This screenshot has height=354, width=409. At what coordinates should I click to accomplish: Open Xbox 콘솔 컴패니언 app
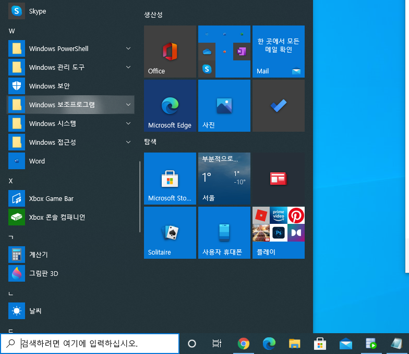(x=70, y=218)
